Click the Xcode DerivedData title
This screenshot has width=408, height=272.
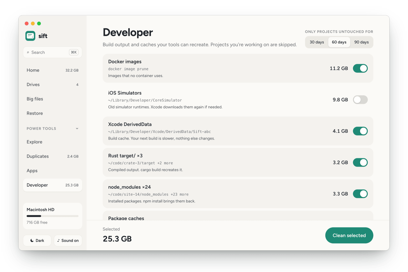[130, 124]
